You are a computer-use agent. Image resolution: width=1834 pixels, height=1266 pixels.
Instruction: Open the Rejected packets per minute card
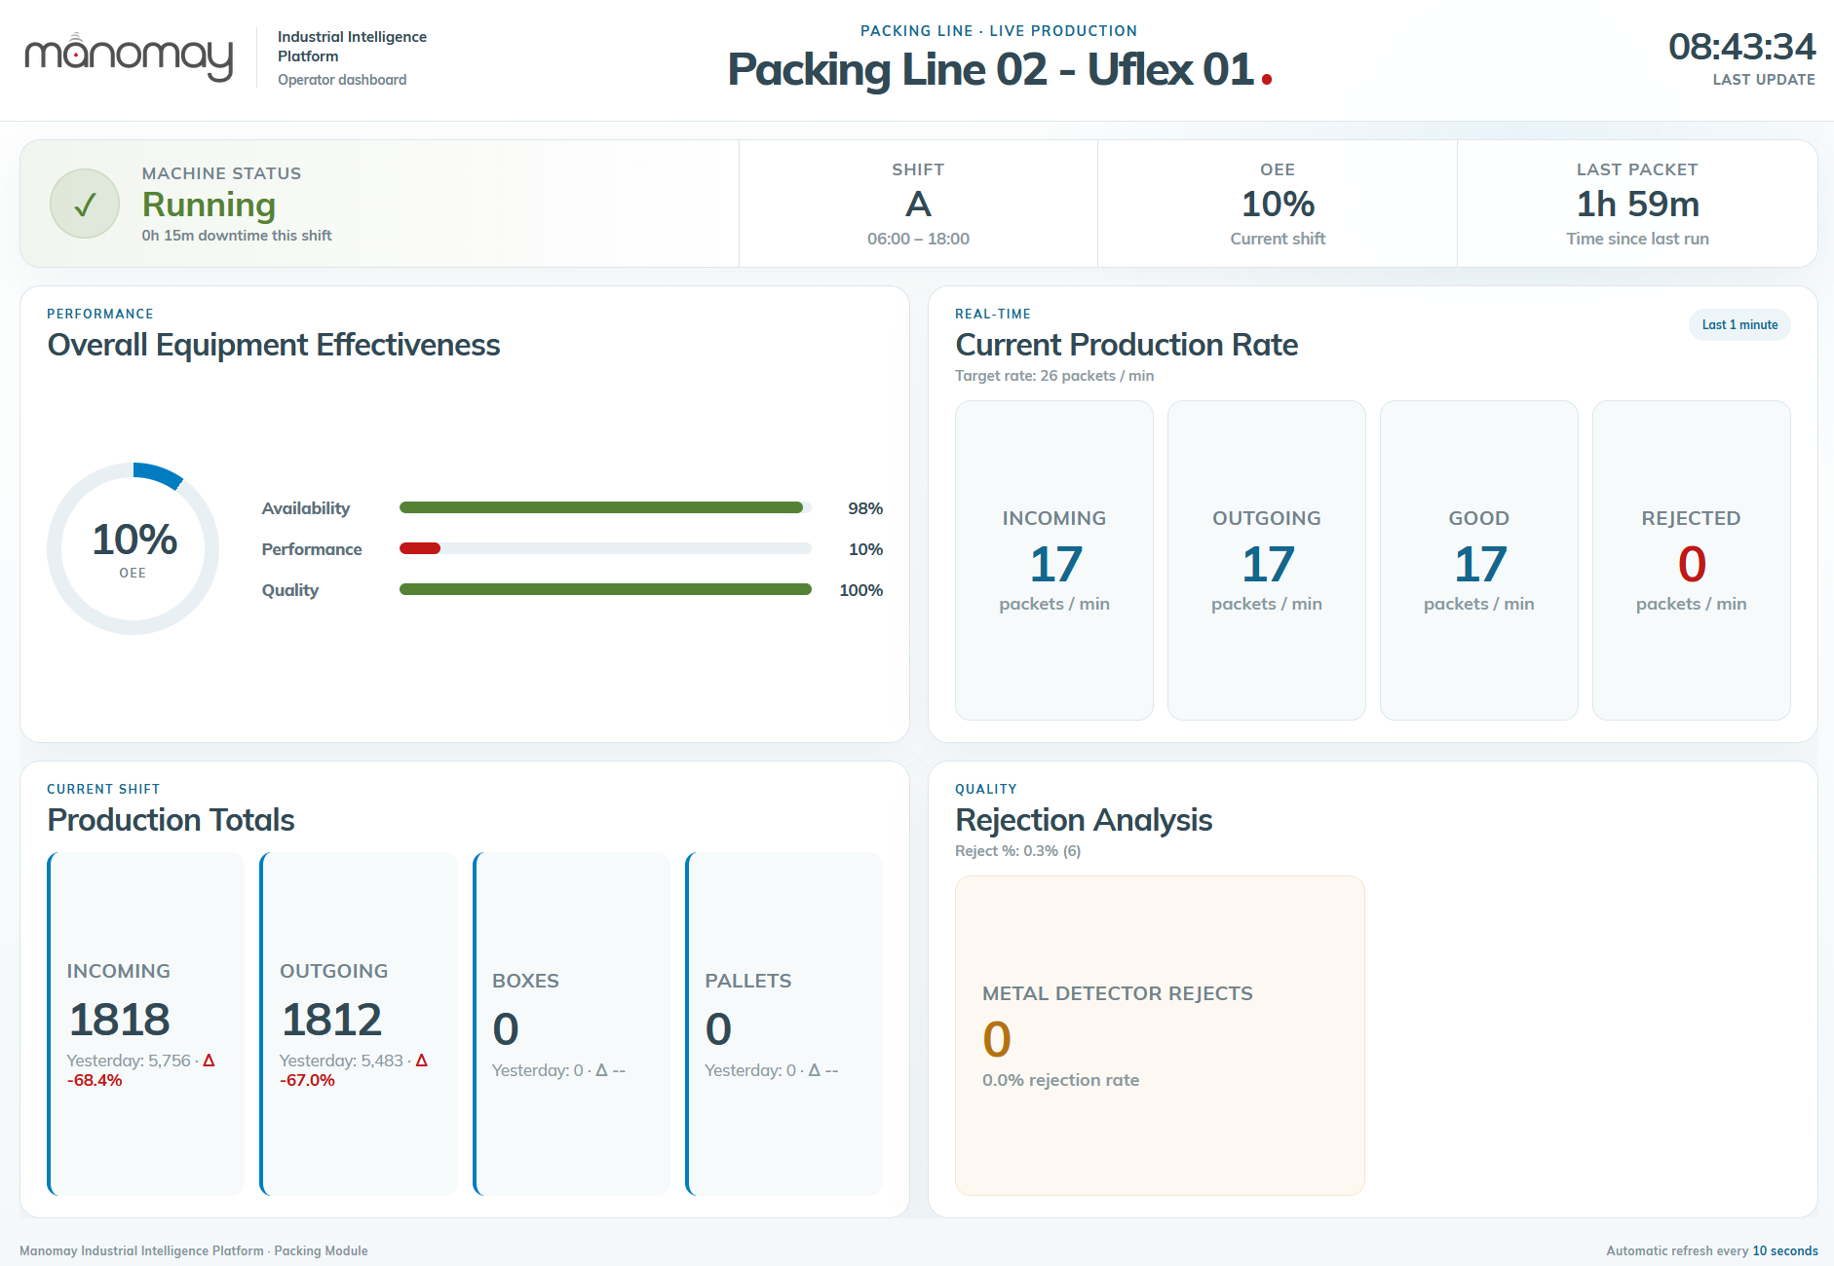pos(1692,560)
